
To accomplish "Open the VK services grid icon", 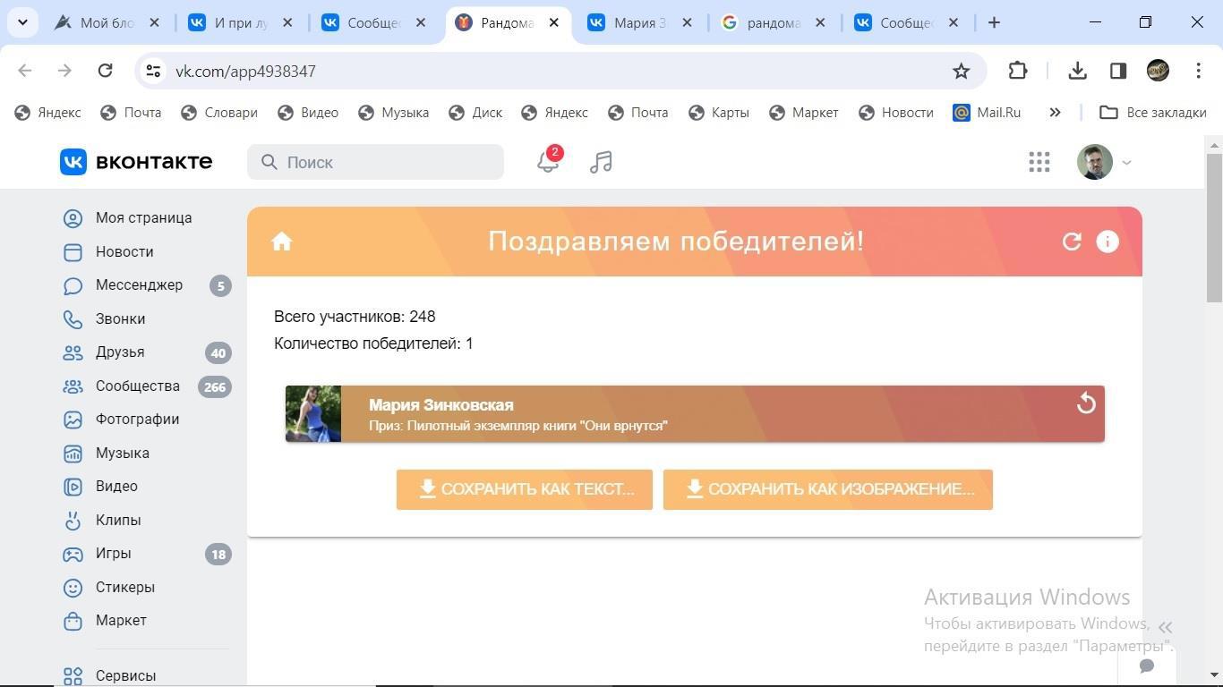I will pyautogui.click(x=1039, y=162).
